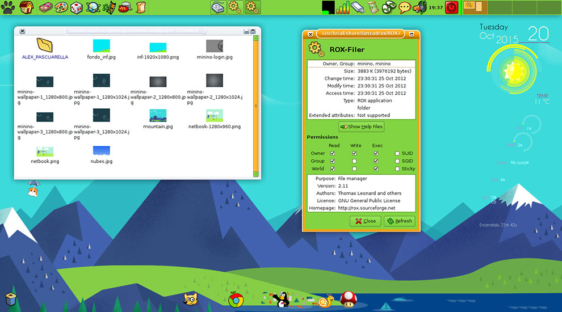Enable the Sticky checkbox

pyautogui.click(x=397, y=168)
